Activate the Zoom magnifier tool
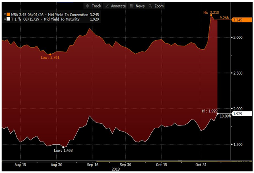 [x=156, y=6]
